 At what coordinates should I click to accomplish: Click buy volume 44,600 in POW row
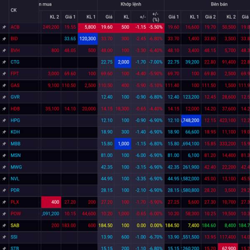89,214
